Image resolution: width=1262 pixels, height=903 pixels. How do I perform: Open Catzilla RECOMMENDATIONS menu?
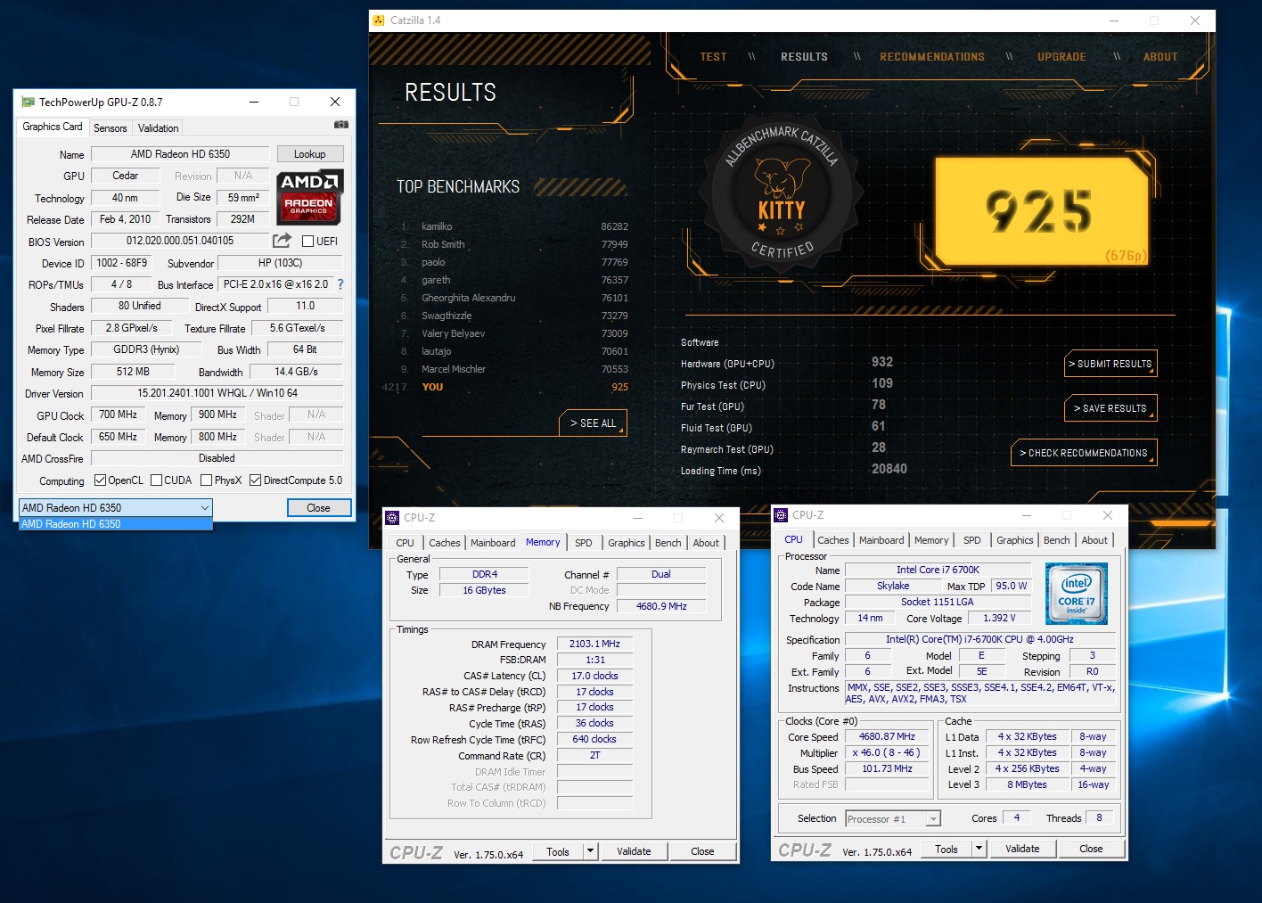(x=932, y=56)
